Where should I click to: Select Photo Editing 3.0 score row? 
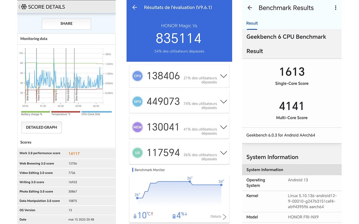click(x=66, y=191)
